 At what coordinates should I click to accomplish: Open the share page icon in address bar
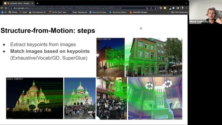pos(151,8)
